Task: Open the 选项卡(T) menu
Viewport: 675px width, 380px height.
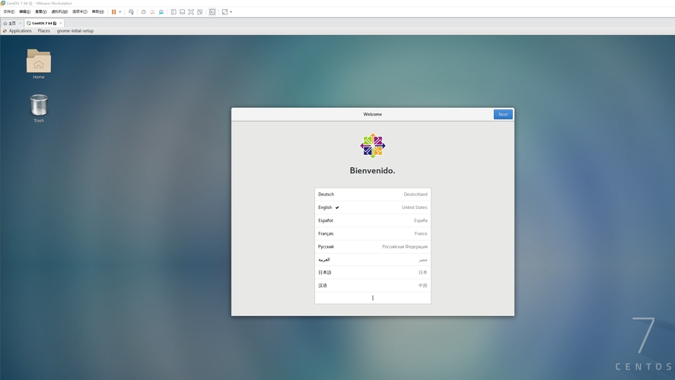Action: (80, 12)
